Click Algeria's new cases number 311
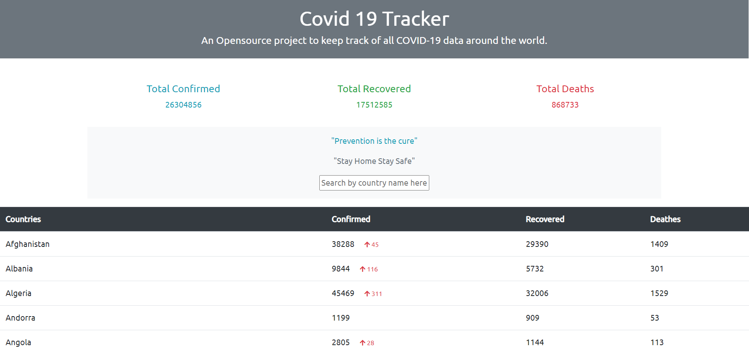The image size is (749, 352). 377,294
